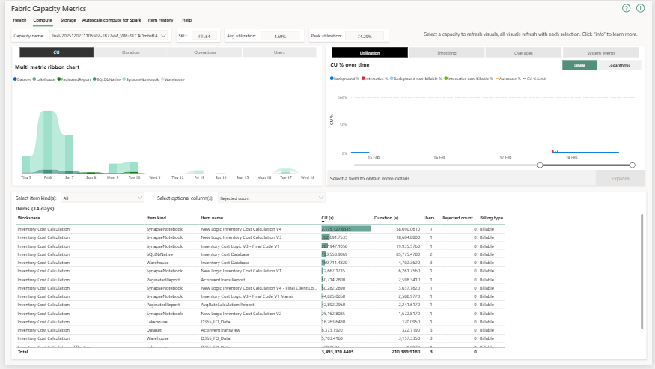Screen dimensions: 655x369
Task: Select the AcxInventTransView item name
Action: pyautogui.click(x=220, y=330)
